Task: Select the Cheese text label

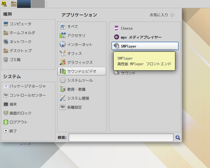Action: 127,28
